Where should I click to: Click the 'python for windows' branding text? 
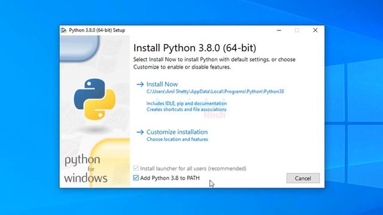click(x=86, y=168)
